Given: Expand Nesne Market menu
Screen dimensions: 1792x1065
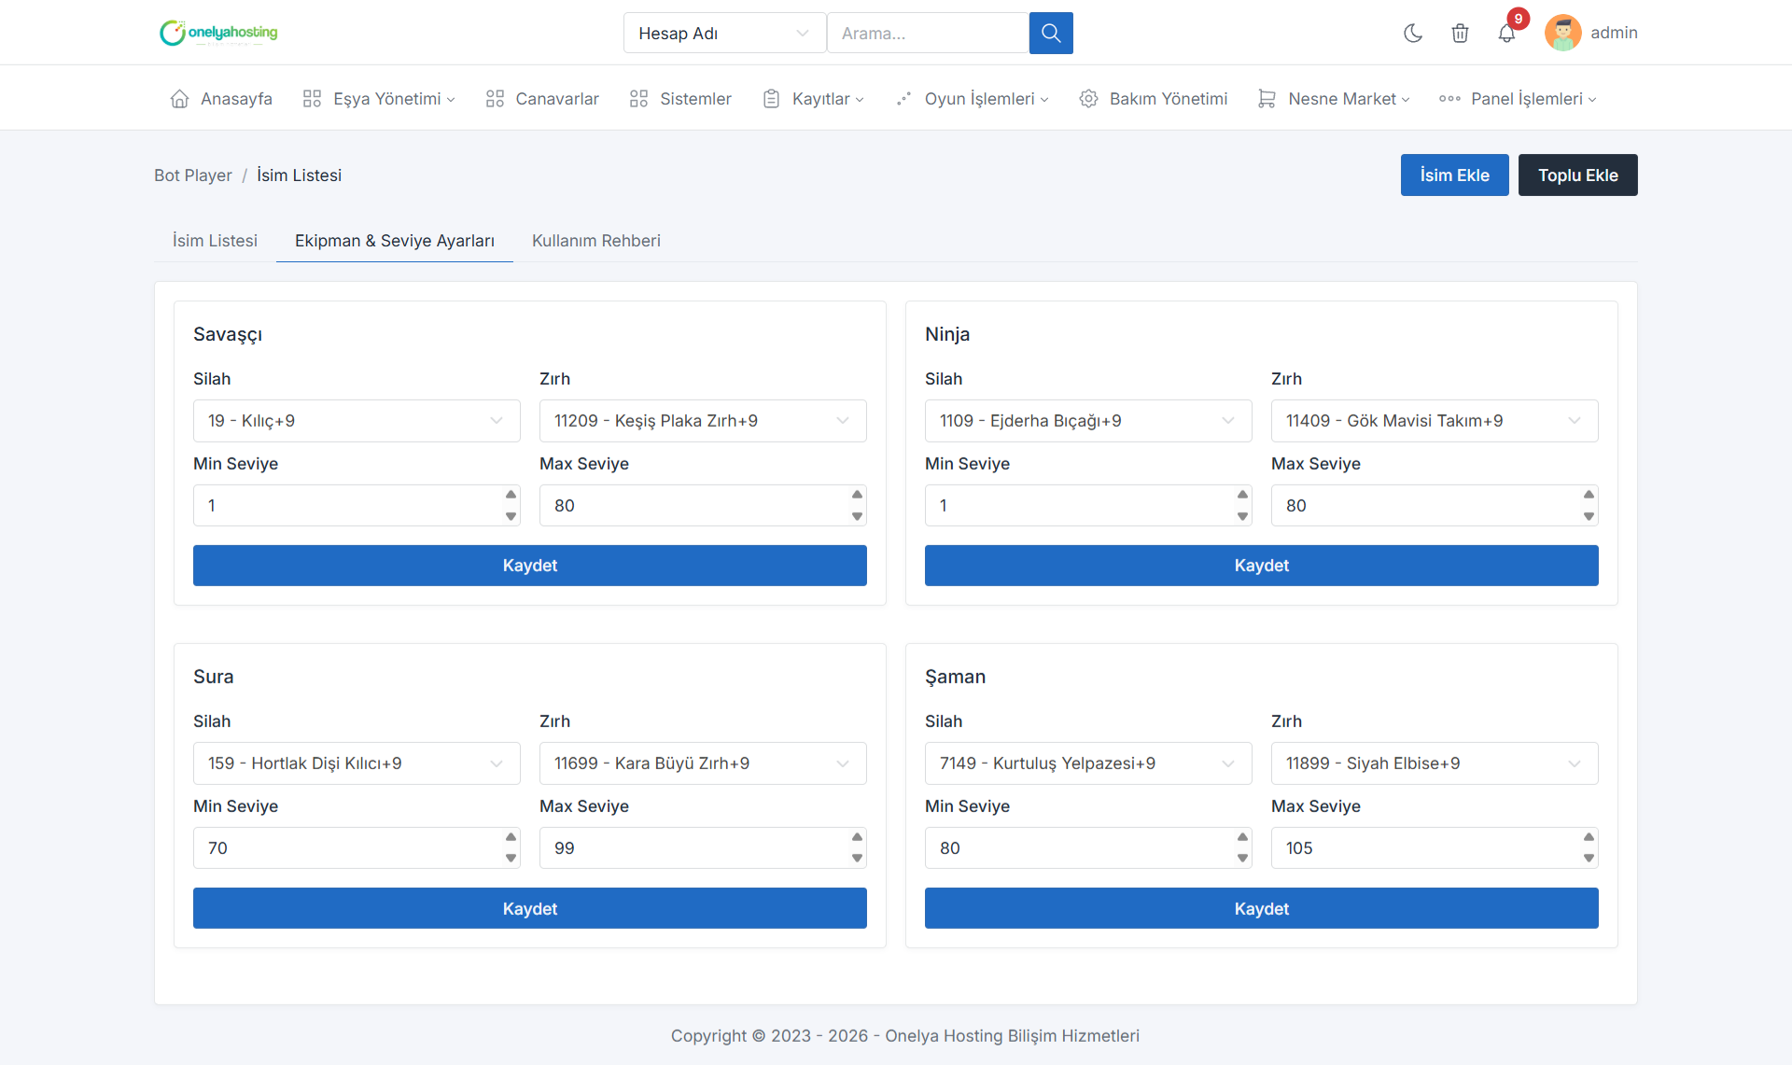Looking at the screenshot, I should tap(1334, 99).
